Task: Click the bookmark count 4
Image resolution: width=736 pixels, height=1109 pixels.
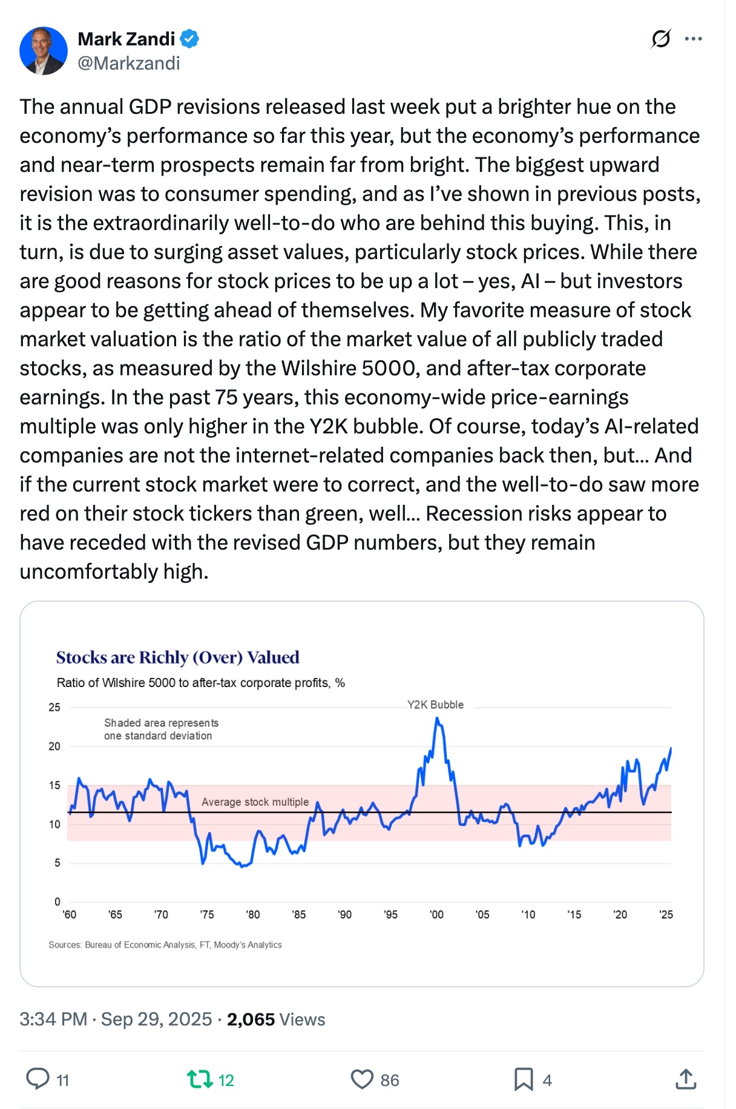Action: coord(547,1081)
